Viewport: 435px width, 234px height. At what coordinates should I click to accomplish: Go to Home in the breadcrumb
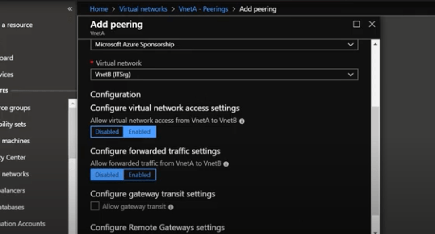click(99, 9)
